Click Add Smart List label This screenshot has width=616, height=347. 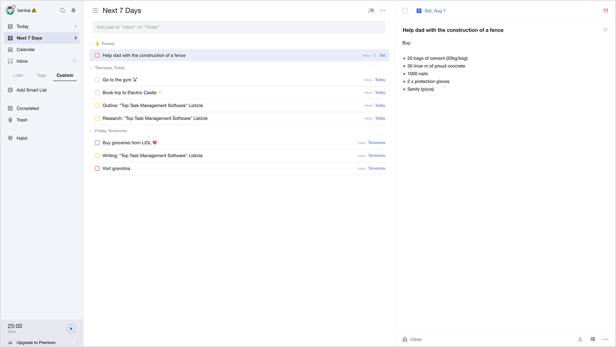click(x=32, y=90)
